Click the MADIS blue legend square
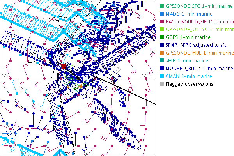Viewport: 234px width, 156px height. tap(161, 14)
